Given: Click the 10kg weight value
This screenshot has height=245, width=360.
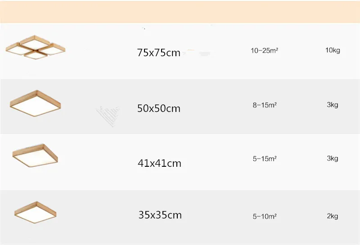Looking at the screenshot, I should 333,50.
